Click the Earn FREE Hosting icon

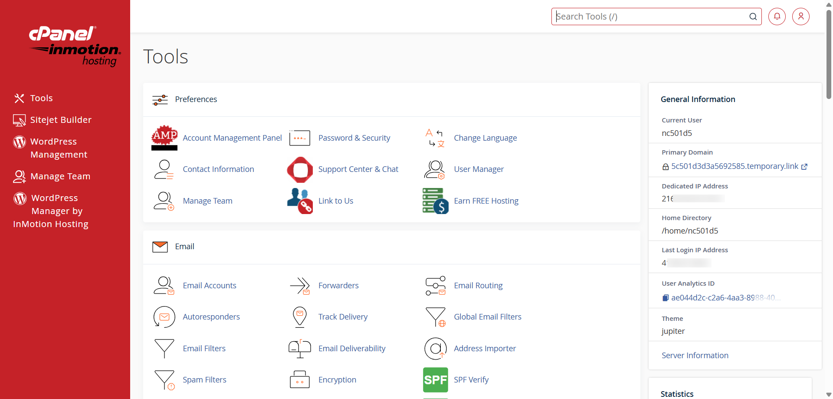click(x=436, y=201)
